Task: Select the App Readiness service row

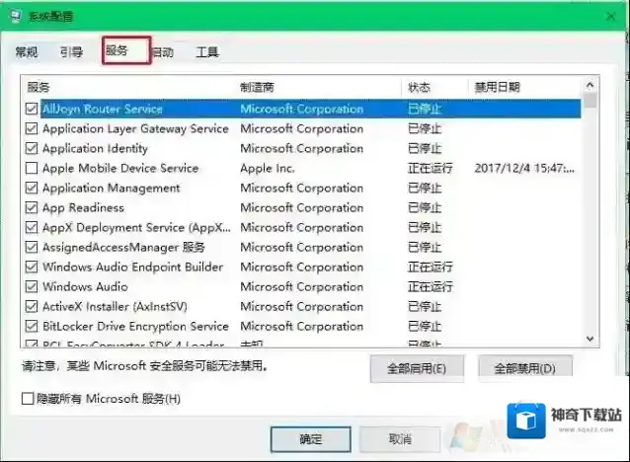Action: point(83,207)
